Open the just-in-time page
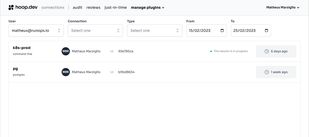Image resolution: width=309 pixels, height=137 pixels. tap(115, 7)
